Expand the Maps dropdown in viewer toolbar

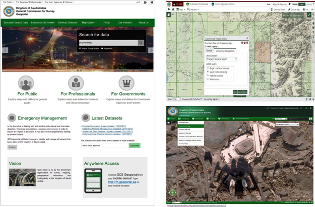click(180, 10)
